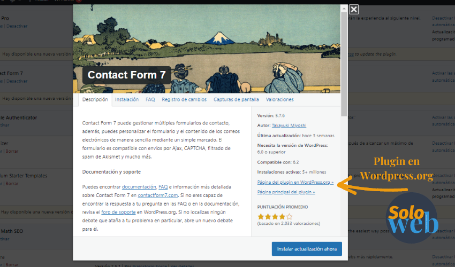
Task: Click the Solo web logo badge
Action: 412,218
